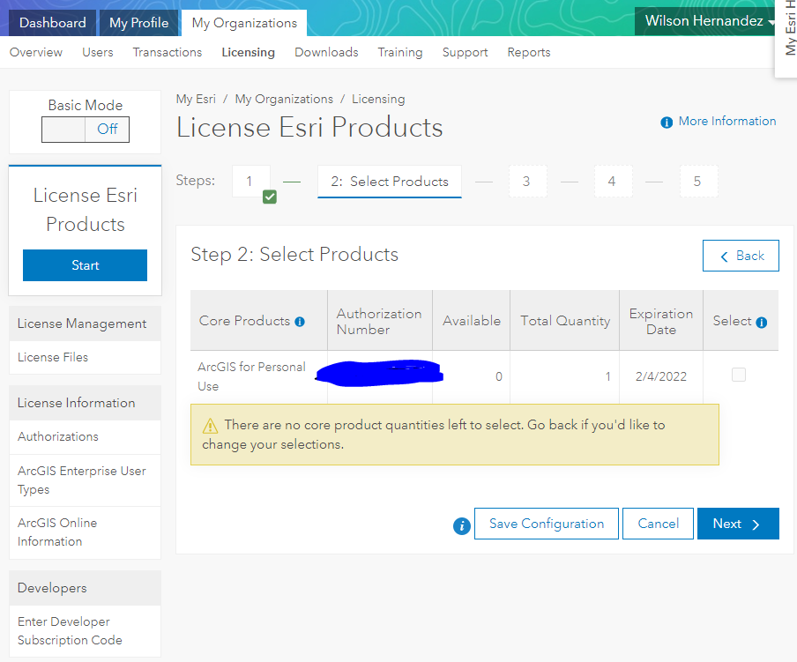This screenshot has width=797, height=662.
Task: Click the Core Products info icon
Action: [300, 322]
